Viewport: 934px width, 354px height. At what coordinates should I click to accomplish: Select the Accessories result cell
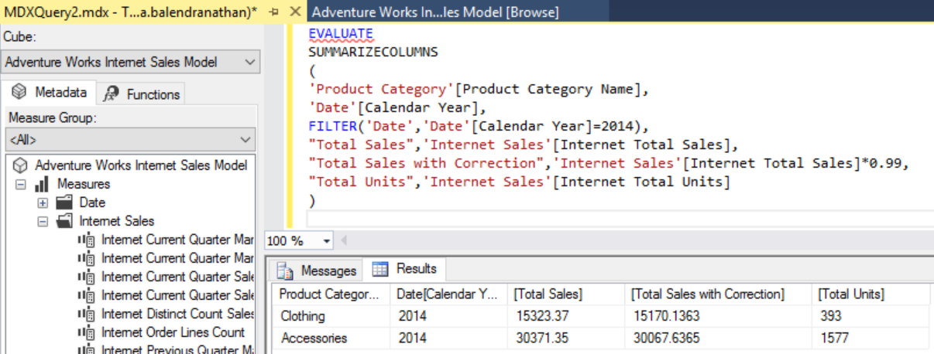tap(331, 338)
